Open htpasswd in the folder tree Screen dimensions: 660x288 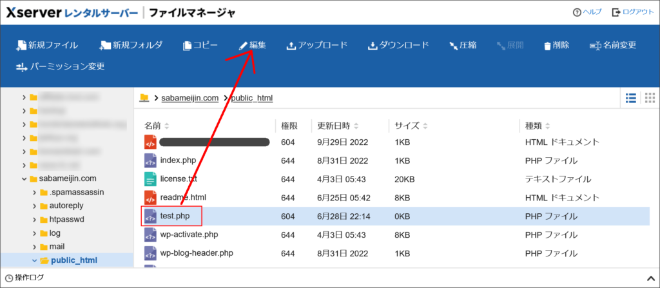[x=66, y=219]
